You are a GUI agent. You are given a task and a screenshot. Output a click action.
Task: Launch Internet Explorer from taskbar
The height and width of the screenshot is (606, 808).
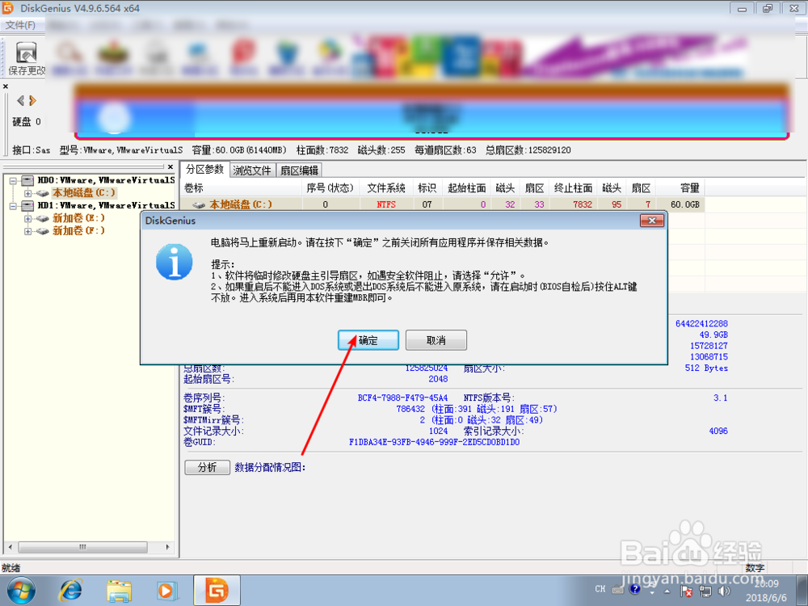click(70, 591)
